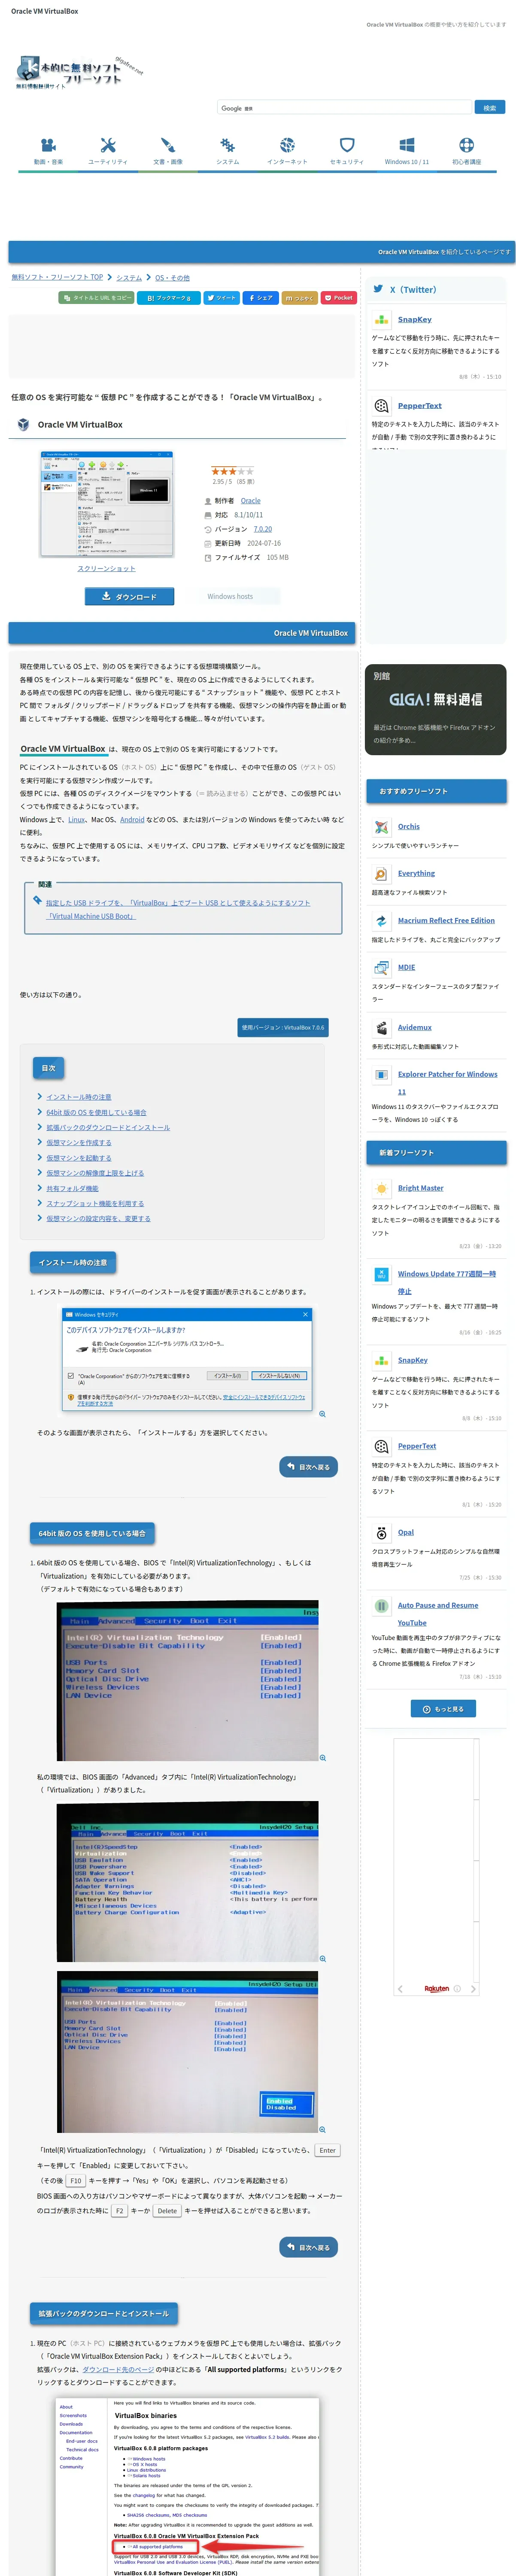The image size is (516, 2576).
Task: Jump to 仮想マシンを作成する
Action: [79, 1142]
